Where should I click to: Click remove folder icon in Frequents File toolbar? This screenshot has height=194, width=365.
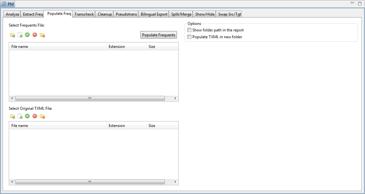point(42,35)
